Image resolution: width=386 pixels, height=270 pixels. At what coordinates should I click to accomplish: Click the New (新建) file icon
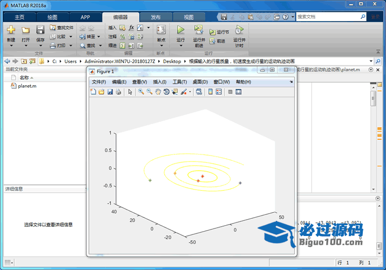click(x=11, y=30)
